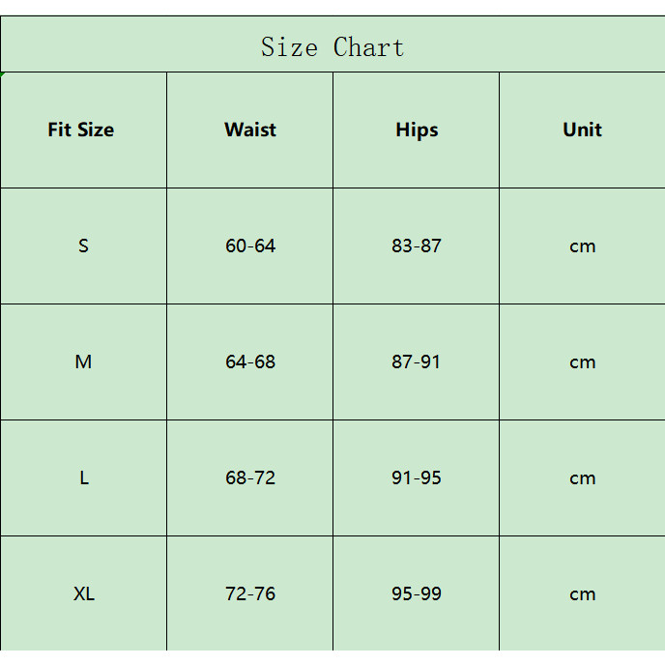
Task: Click the cm unit cell in L row
Action: coord(582,477)
